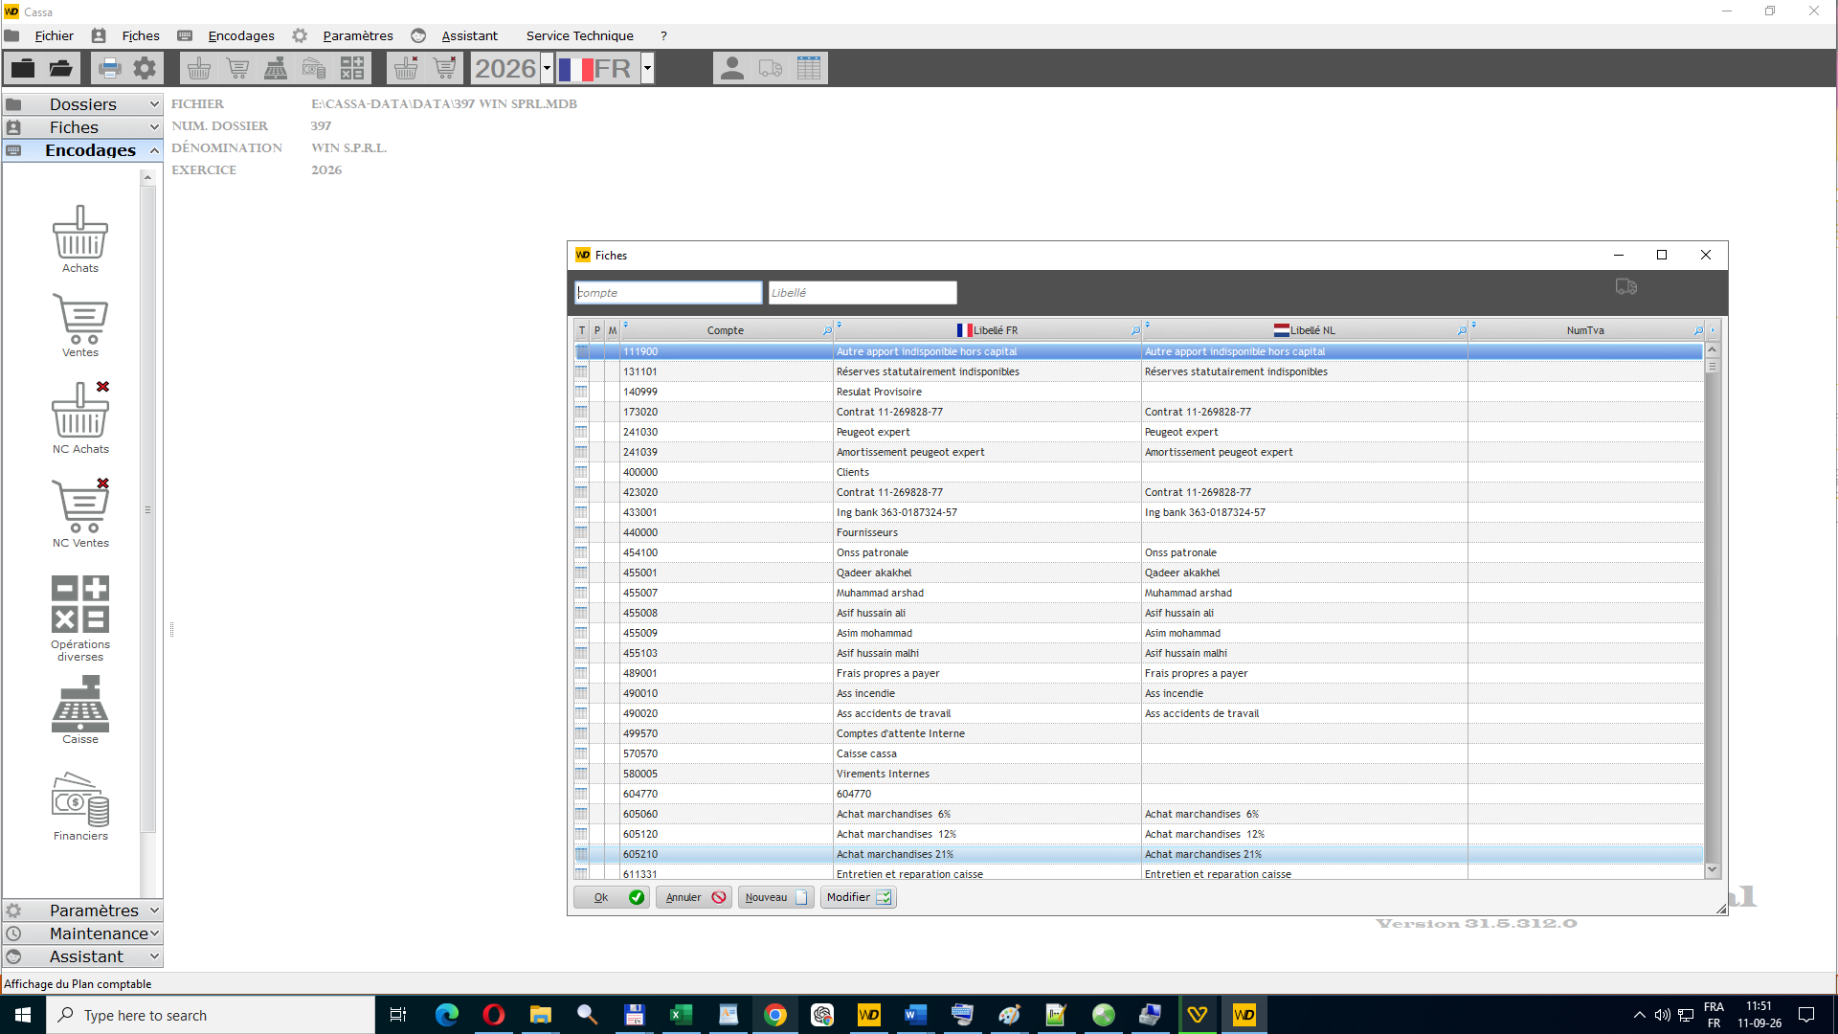
Task: Click the search magnifier in the Libellé NL column header
Action: pyautogui.click(x=1462, y=330)
